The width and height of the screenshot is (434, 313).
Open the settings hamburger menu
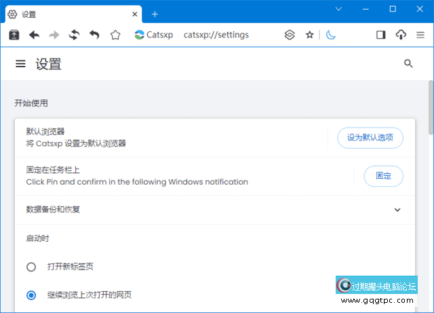click(x=20, y=64)
